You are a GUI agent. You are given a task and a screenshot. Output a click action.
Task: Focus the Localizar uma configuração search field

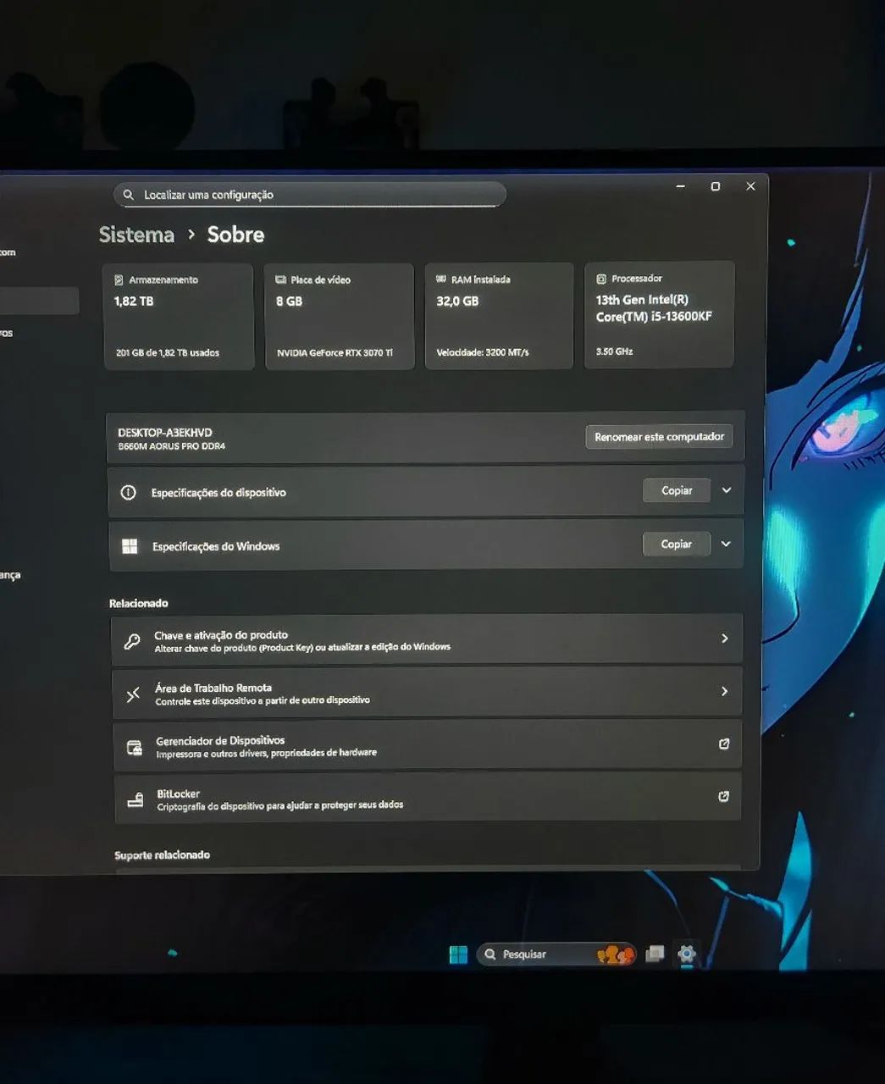[309, 195]
